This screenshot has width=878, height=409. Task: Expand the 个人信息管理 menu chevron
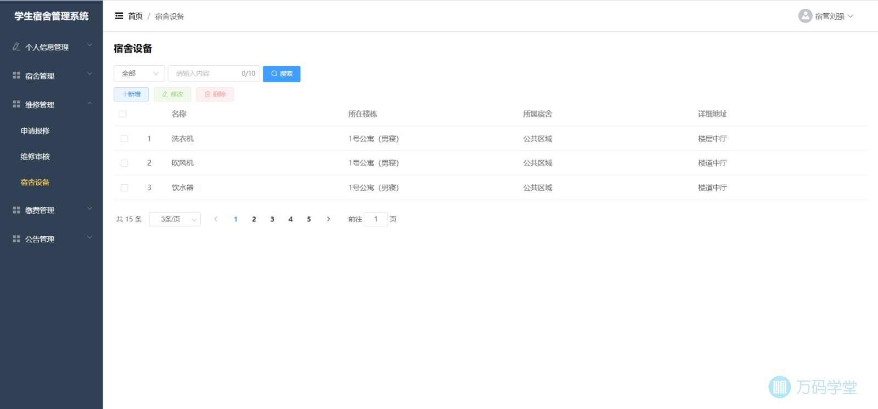point(89,46)
